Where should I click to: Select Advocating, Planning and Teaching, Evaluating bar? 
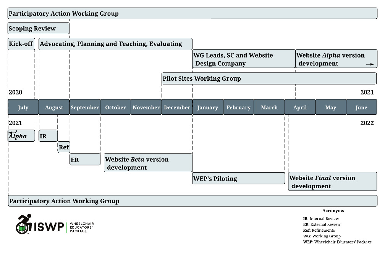pos(115,44)
